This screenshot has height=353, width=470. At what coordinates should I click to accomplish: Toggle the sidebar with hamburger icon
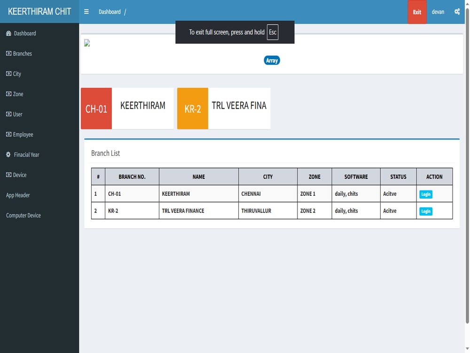point(86,12)
